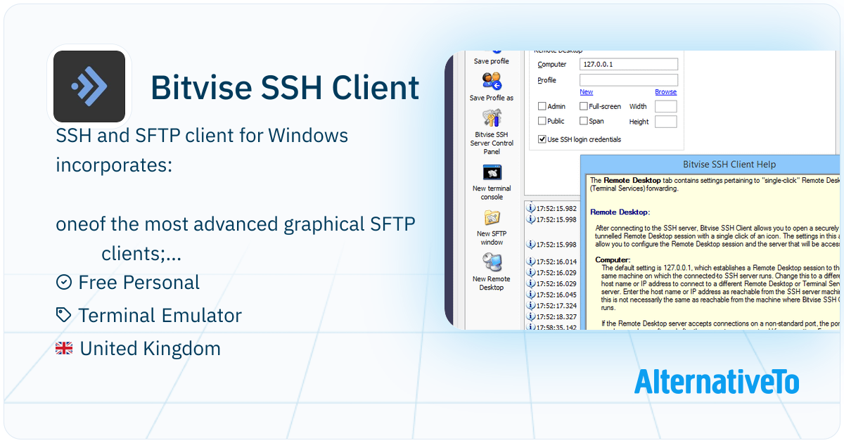Start the New Remote Desktop icon
The image size is (844, 443).
(x=492, y=262)
